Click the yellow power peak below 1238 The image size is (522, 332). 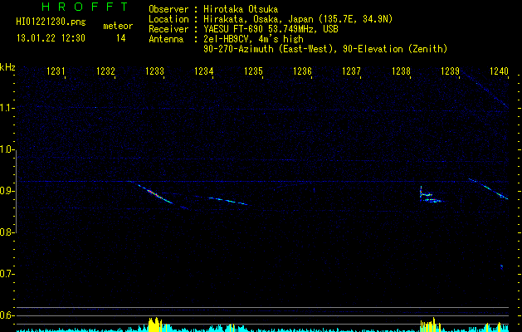point(430,325)
